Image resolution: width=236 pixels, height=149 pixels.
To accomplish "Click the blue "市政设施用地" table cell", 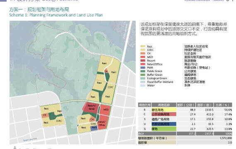I will (x=164, y=124).
